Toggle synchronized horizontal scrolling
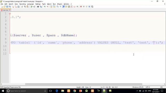This screenshot has height=93, width=166. click(54, 7)
